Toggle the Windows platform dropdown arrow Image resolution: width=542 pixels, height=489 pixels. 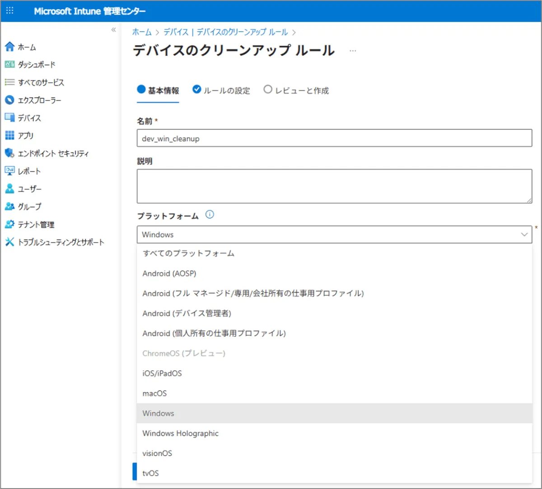tap(524, 235)
